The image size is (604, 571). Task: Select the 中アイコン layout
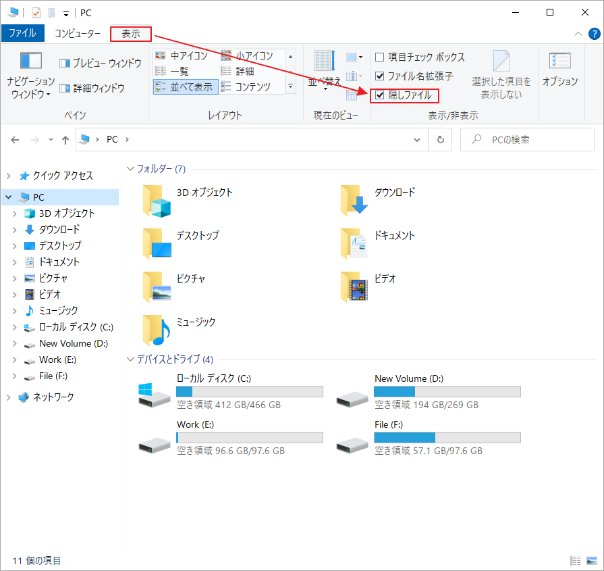click(x=182, y=56)
